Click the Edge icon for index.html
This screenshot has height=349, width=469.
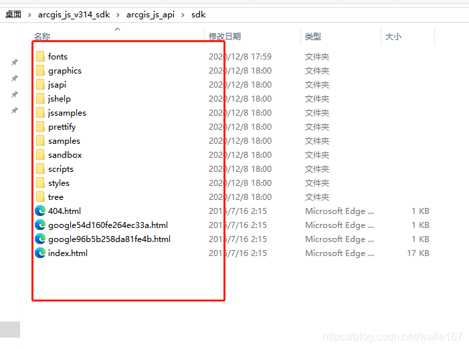pos(40,253)
